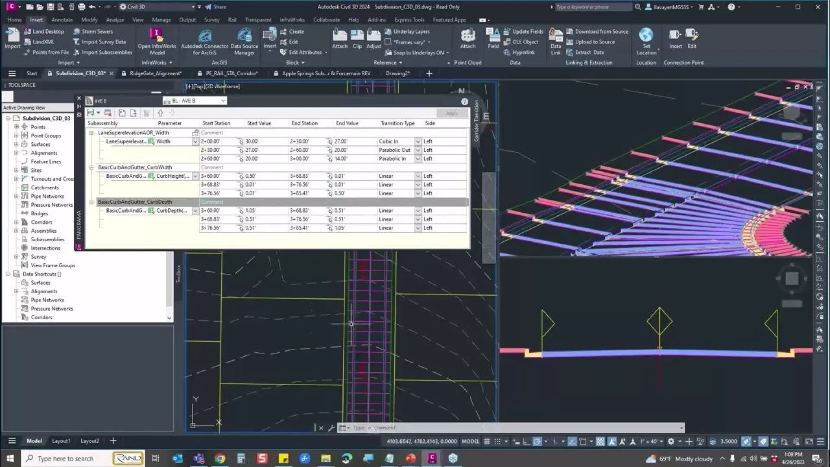Click the Windows taskbar search box

tap(66, 458)
